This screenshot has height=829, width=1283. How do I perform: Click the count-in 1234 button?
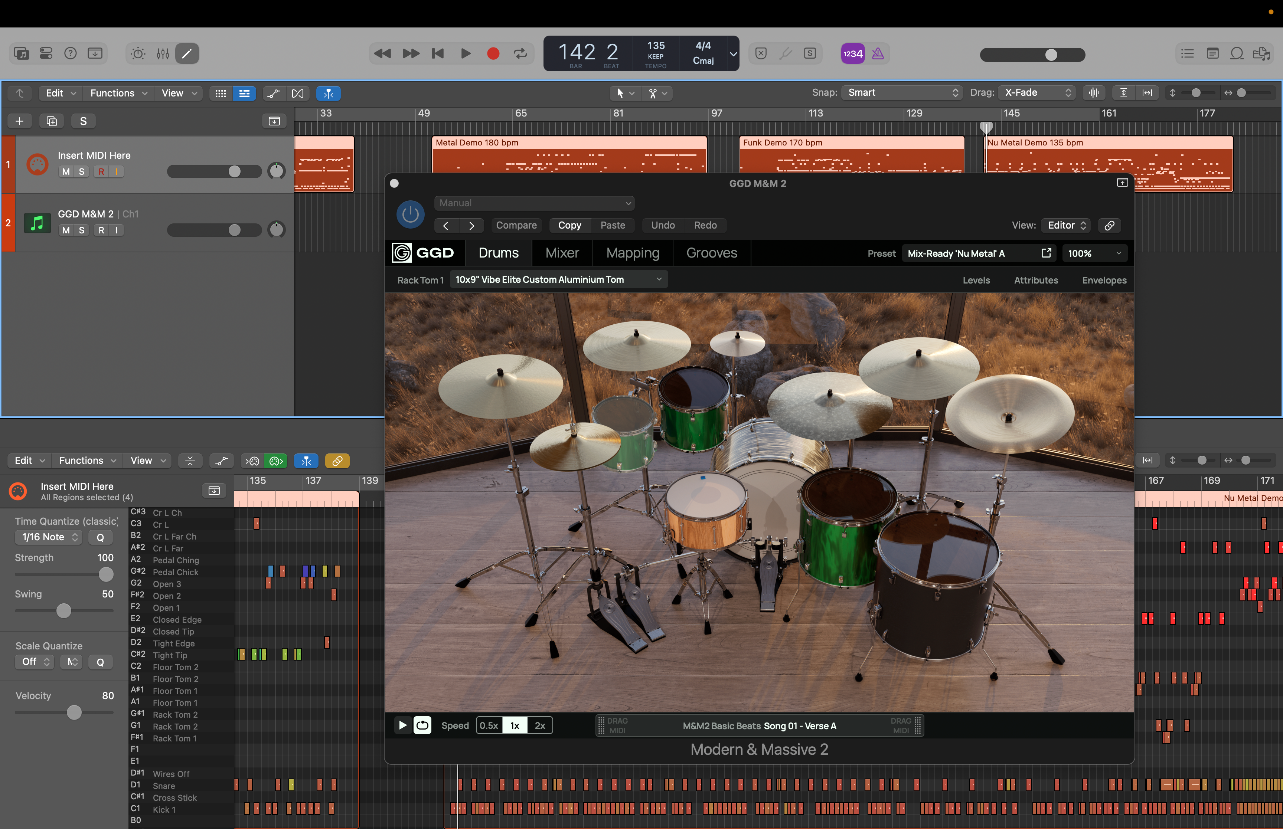tap(852, 53)
